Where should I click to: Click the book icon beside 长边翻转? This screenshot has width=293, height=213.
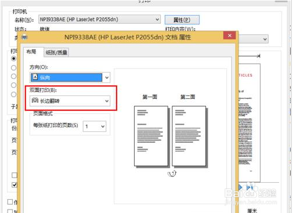[x=35, y=100]
